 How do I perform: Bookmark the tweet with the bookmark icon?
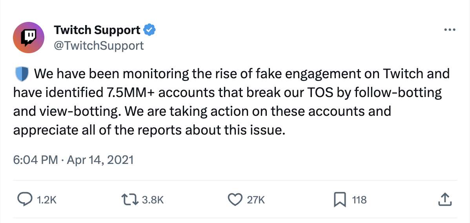pos(339,200)
